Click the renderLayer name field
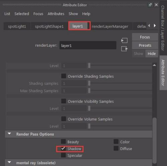This screenshot has height=166, width=167. point(88,45)
